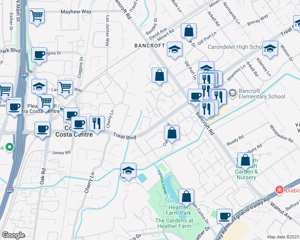Click the Heather Farm Park label
This screenshot has width=300, height=240.
178,210
